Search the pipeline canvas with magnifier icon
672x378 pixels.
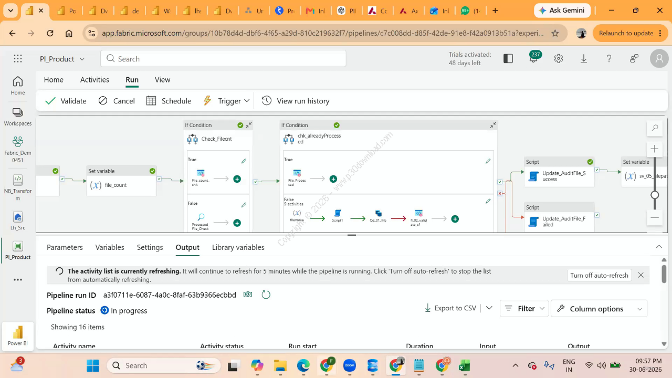[x=655, y=128]
